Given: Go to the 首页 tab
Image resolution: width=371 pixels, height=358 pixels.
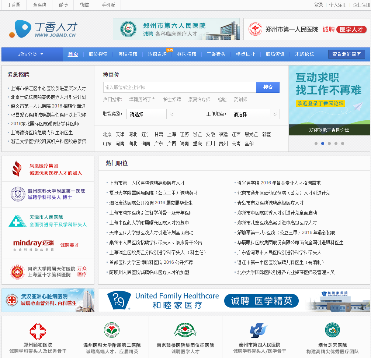Looking at the screenshot, I should coord(73,54).
